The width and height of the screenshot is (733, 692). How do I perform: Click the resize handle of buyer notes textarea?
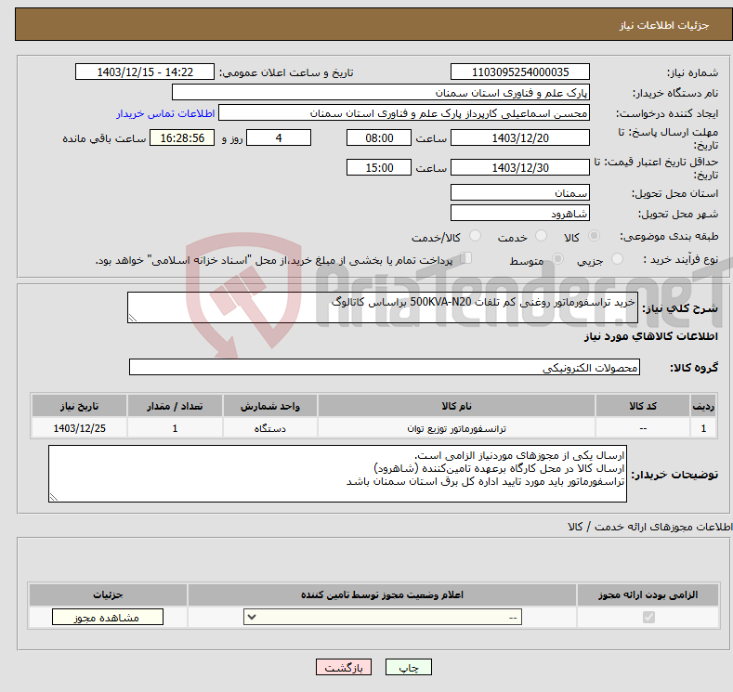coord(54,497)
